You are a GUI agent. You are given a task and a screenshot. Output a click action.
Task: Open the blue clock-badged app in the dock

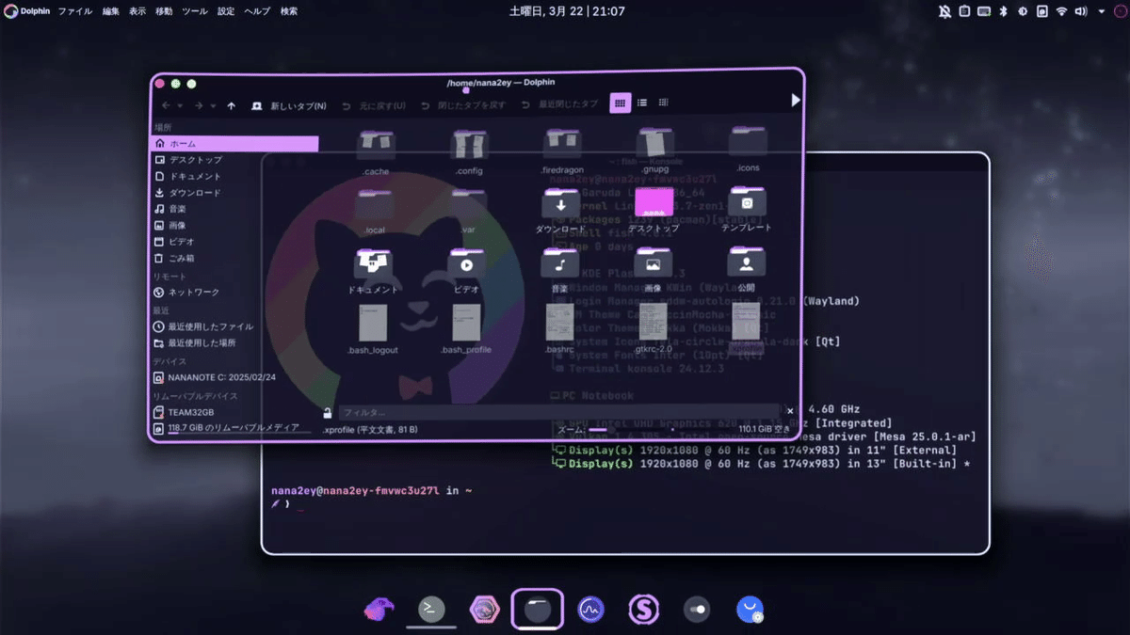tap(750, 609)
